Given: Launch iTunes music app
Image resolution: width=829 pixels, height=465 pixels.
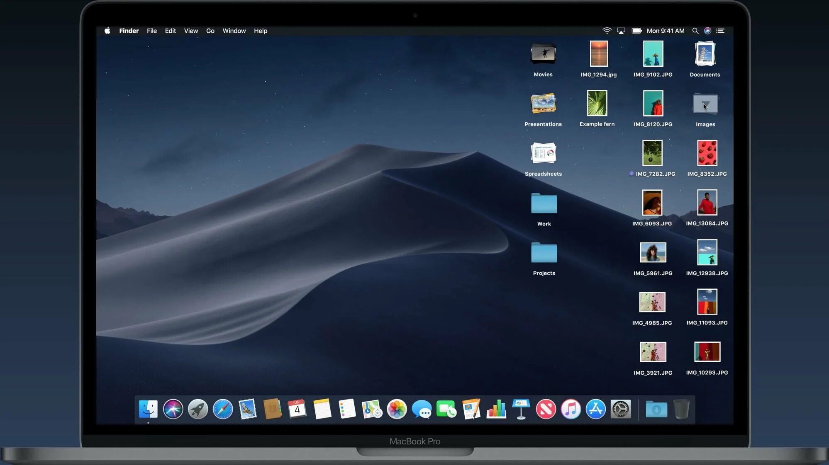Looking at the screenshot, I should tap(570, 409).
